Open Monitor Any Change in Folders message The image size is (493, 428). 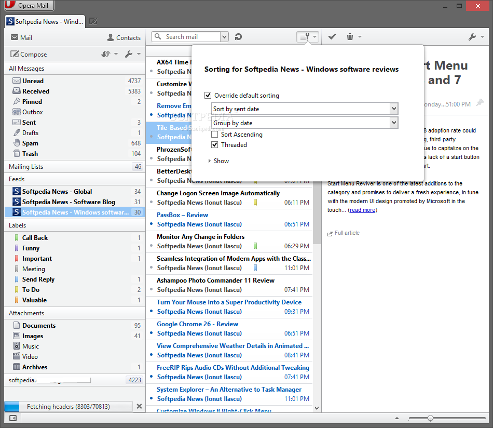pos(229,242)
